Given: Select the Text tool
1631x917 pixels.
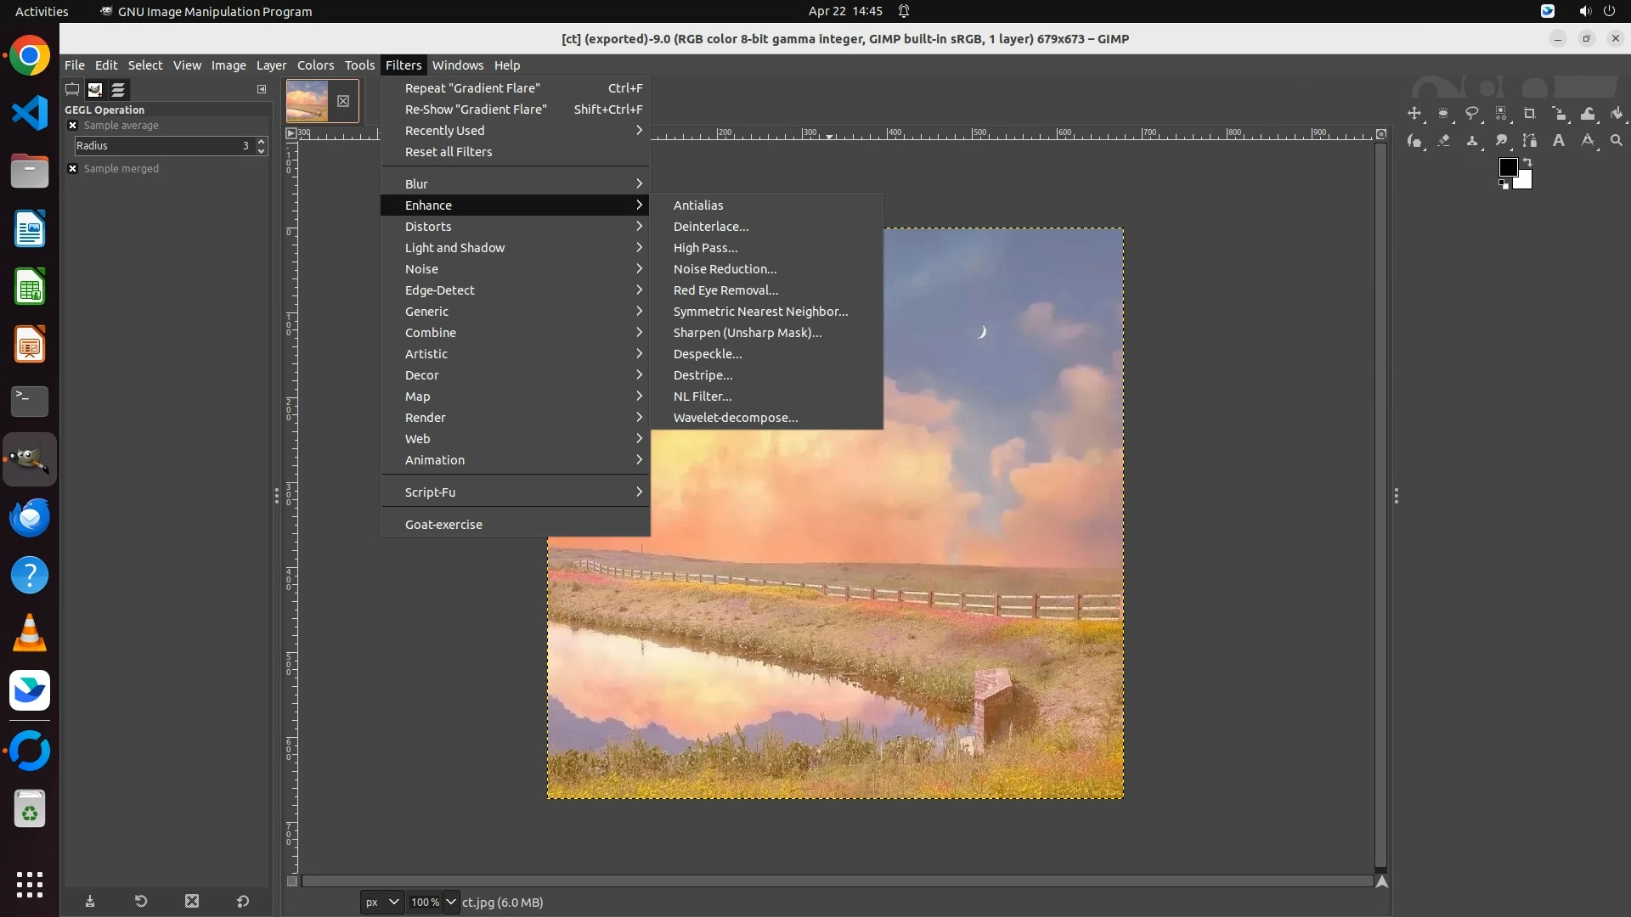Looking at the screenshot, I should [x=1559, y=141].
